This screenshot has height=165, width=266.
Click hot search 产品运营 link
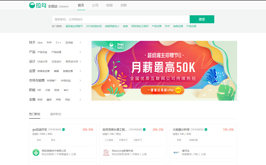pos(156,26)
